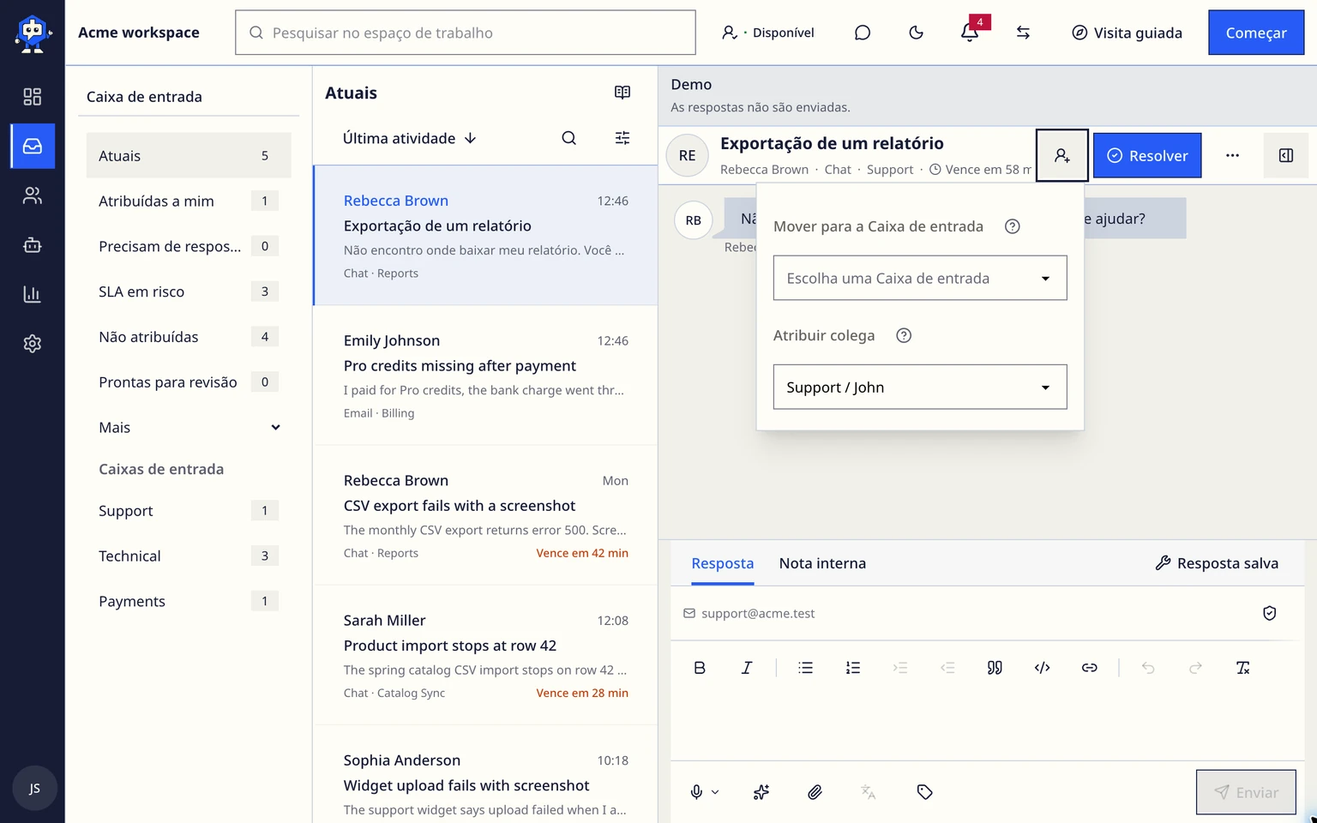Click the assign colleague person-plus icon
1317x823 pixels.
(x=1062, y=155)
